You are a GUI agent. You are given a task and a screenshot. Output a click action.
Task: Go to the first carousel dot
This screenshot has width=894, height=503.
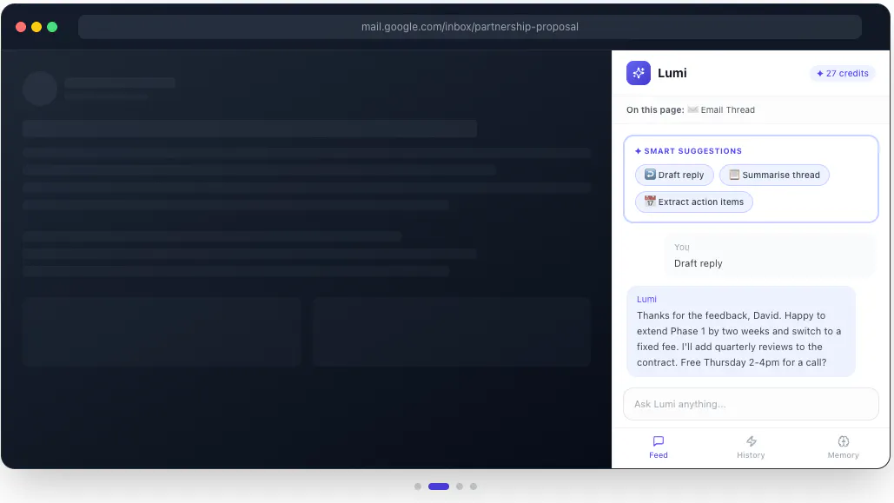[x=417, y=486]
